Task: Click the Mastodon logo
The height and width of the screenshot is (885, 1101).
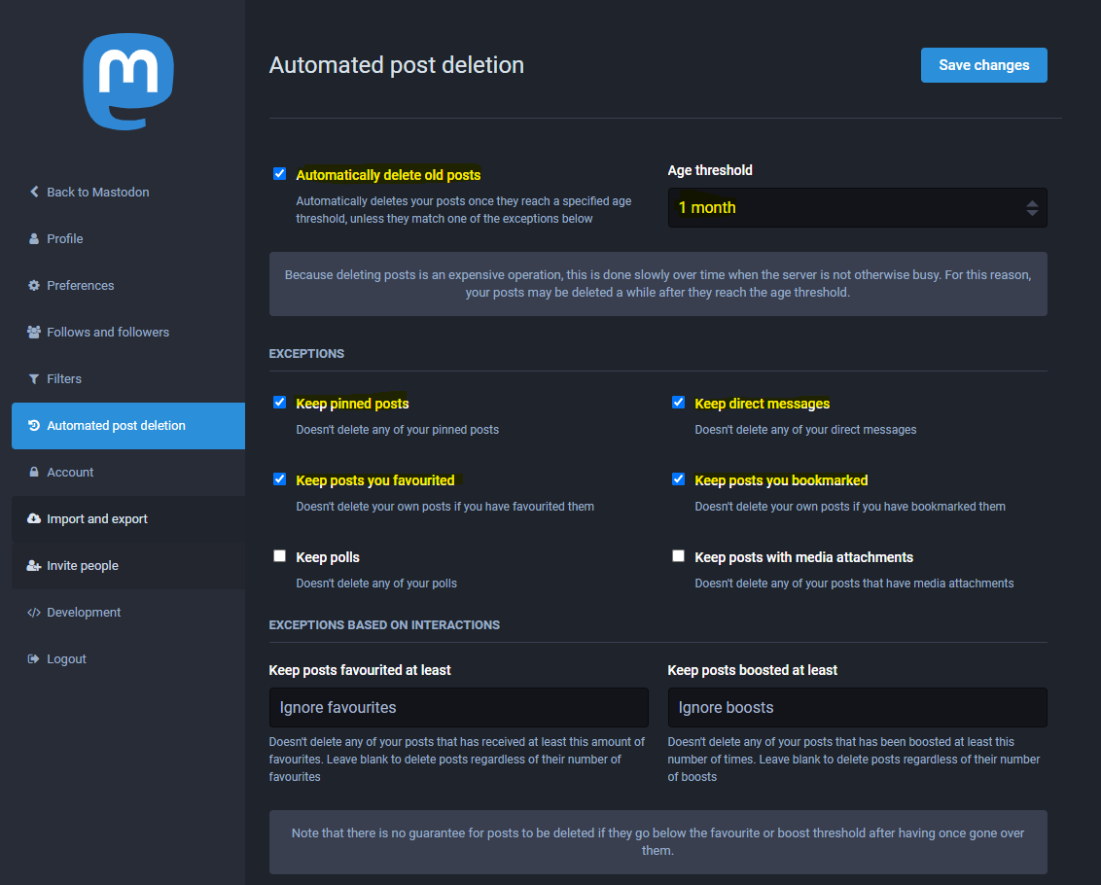Action: (x=128, y=82)
